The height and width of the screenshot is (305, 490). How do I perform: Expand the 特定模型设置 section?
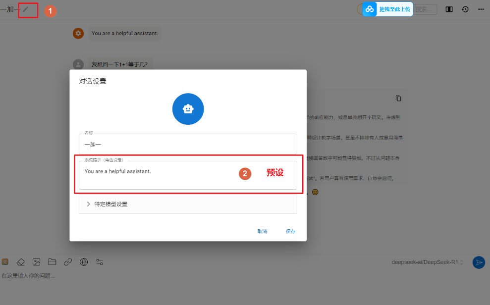(188, 204)
